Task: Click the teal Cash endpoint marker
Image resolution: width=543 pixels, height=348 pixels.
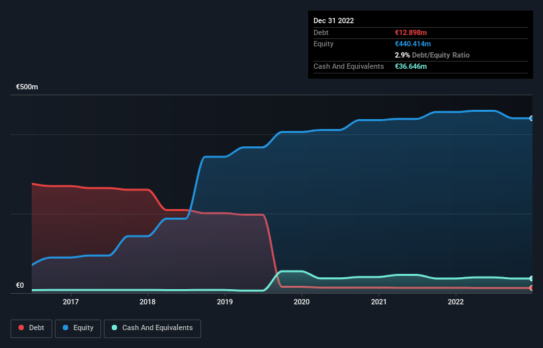Action: 532,279
